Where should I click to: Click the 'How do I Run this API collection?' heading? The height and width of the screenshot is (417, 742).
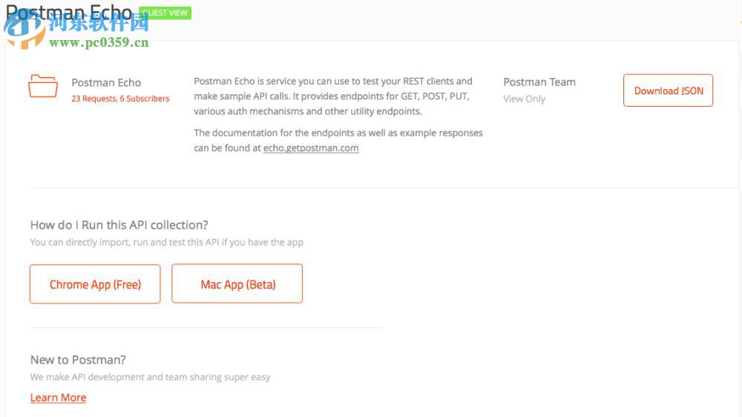tap(119, 225)
